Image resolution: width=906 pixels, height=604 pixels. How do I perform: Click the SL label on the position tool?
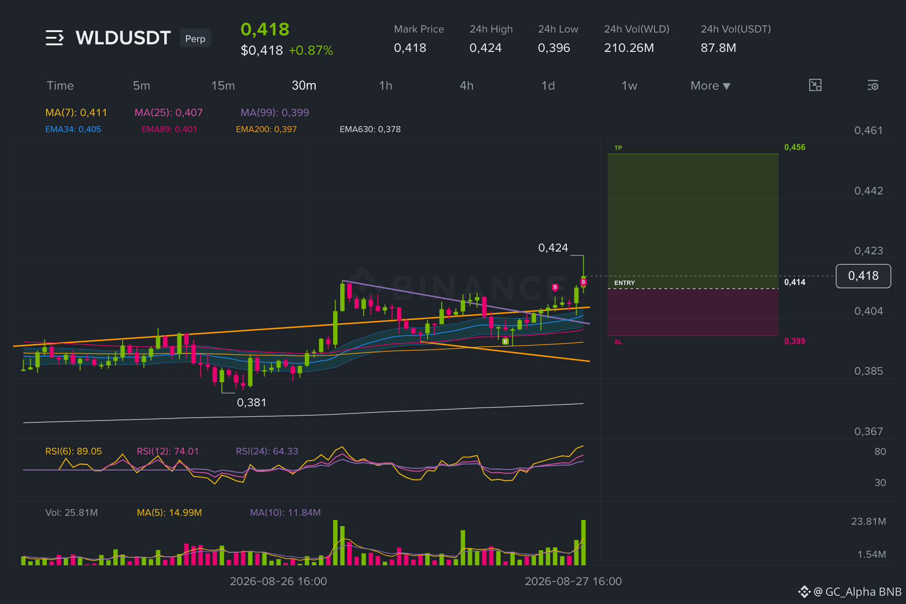point(618,342)
